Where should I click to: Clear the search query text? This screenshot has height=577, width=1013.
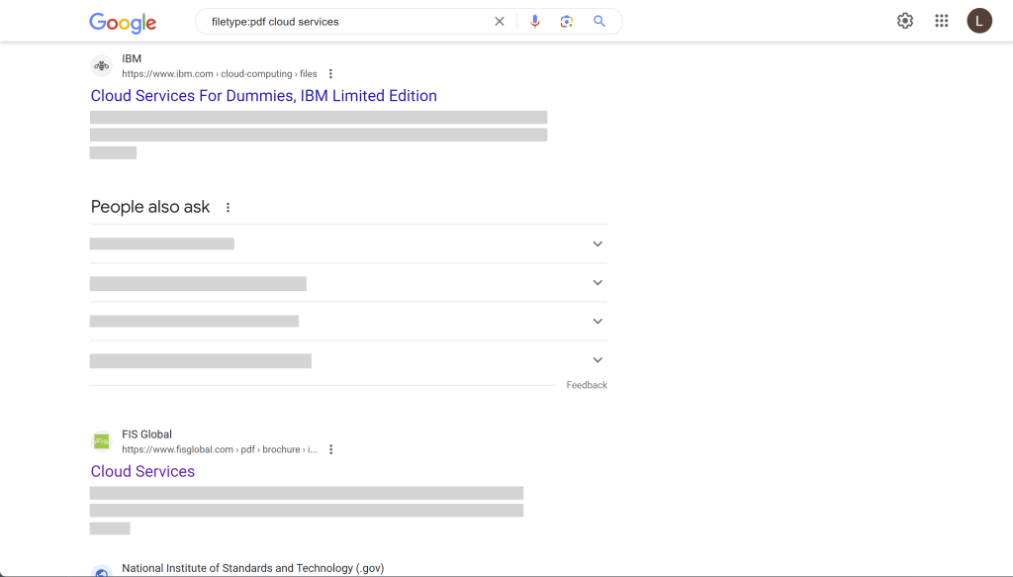pyautogui.click(x=500, y=22)
